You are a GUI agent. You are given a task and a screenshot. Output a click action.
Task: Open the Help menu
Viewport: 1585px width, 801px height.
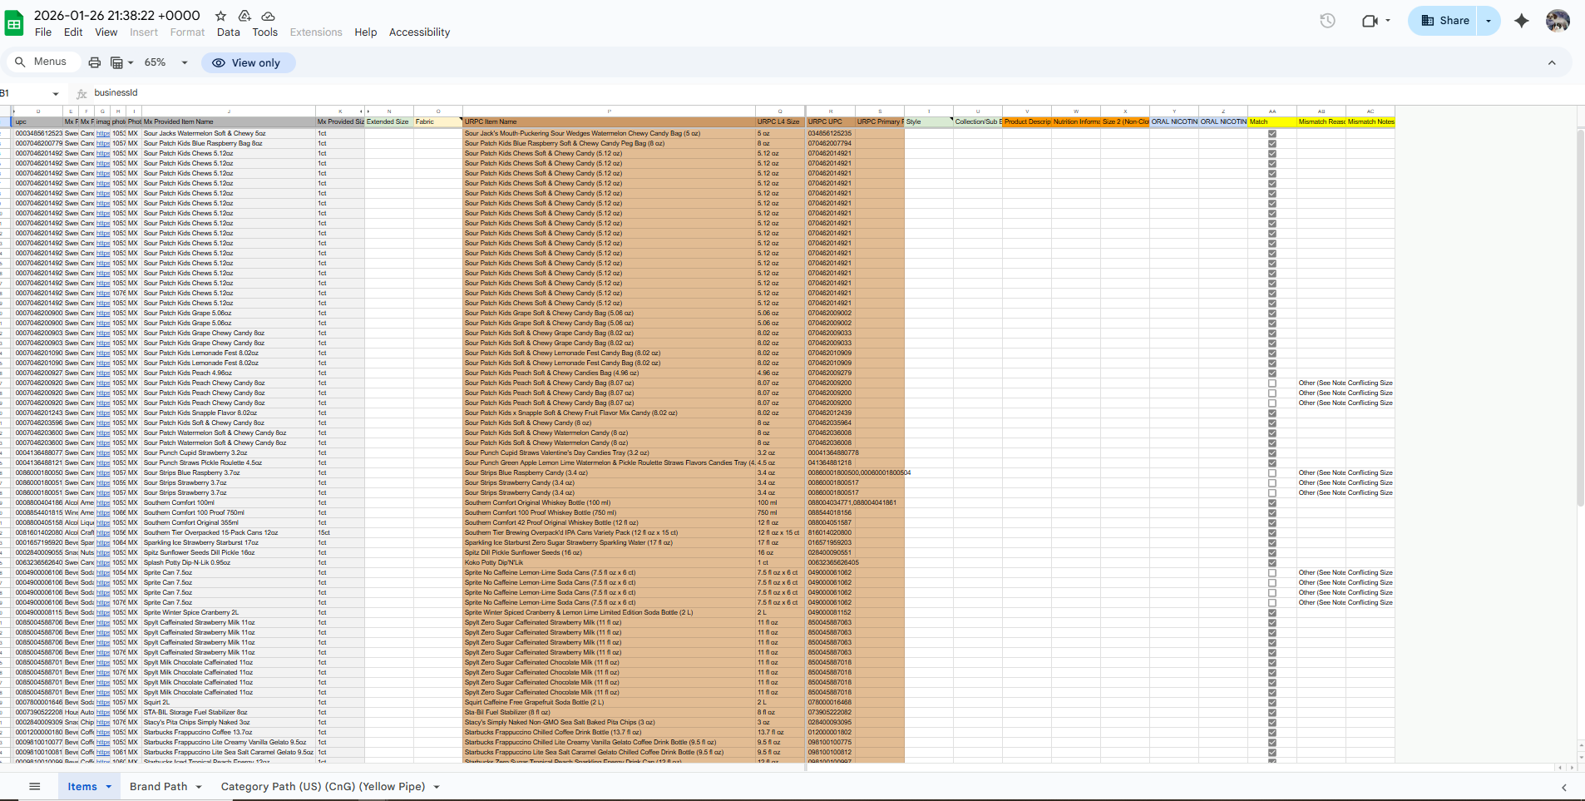pos(365,32)
